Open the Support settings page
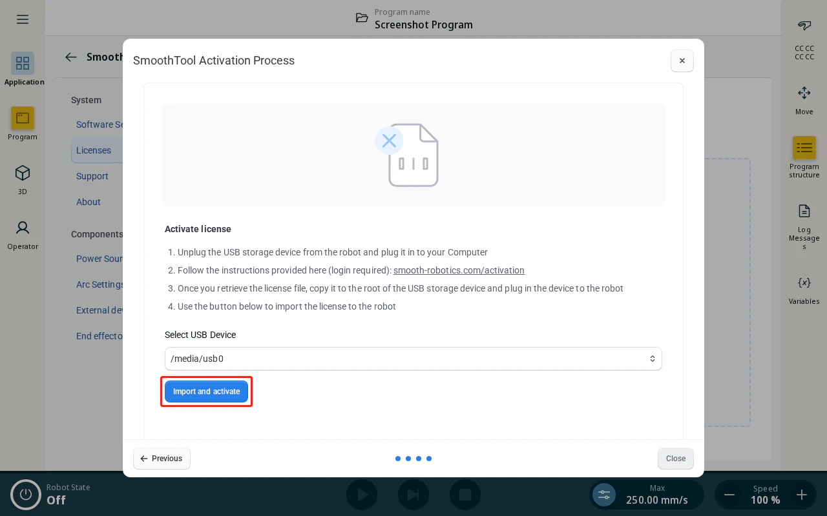Viewport: 827px width, 516px height. tap(92, 176)
